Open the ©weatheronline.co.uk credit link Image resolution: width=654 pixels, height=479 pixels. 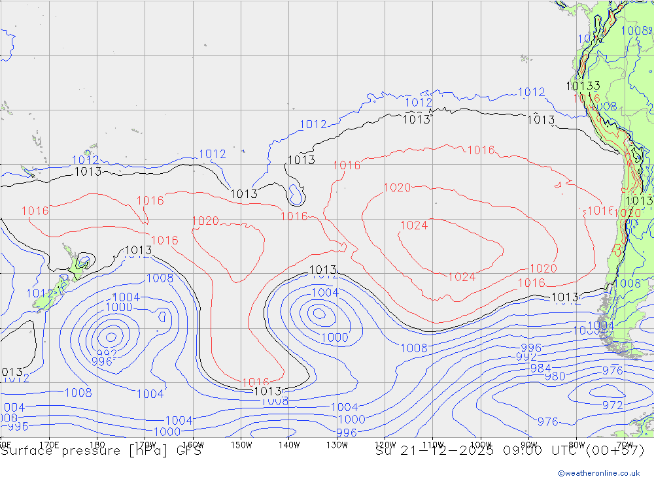(599, 473)
